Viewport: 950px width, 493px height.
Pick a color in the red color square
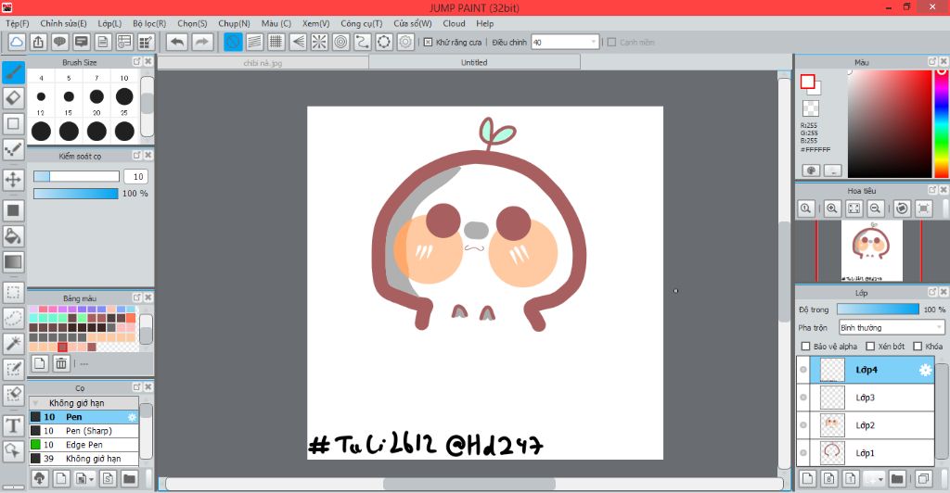890,123
